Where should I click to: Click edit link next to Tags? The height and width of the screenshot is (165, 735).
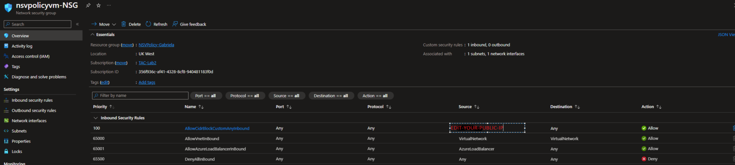click(105, 82)
